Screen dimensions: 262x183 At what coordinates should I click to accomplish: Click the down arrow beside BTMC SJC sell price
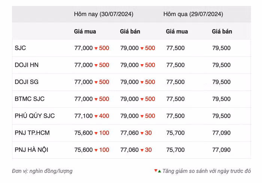[142, 99]
